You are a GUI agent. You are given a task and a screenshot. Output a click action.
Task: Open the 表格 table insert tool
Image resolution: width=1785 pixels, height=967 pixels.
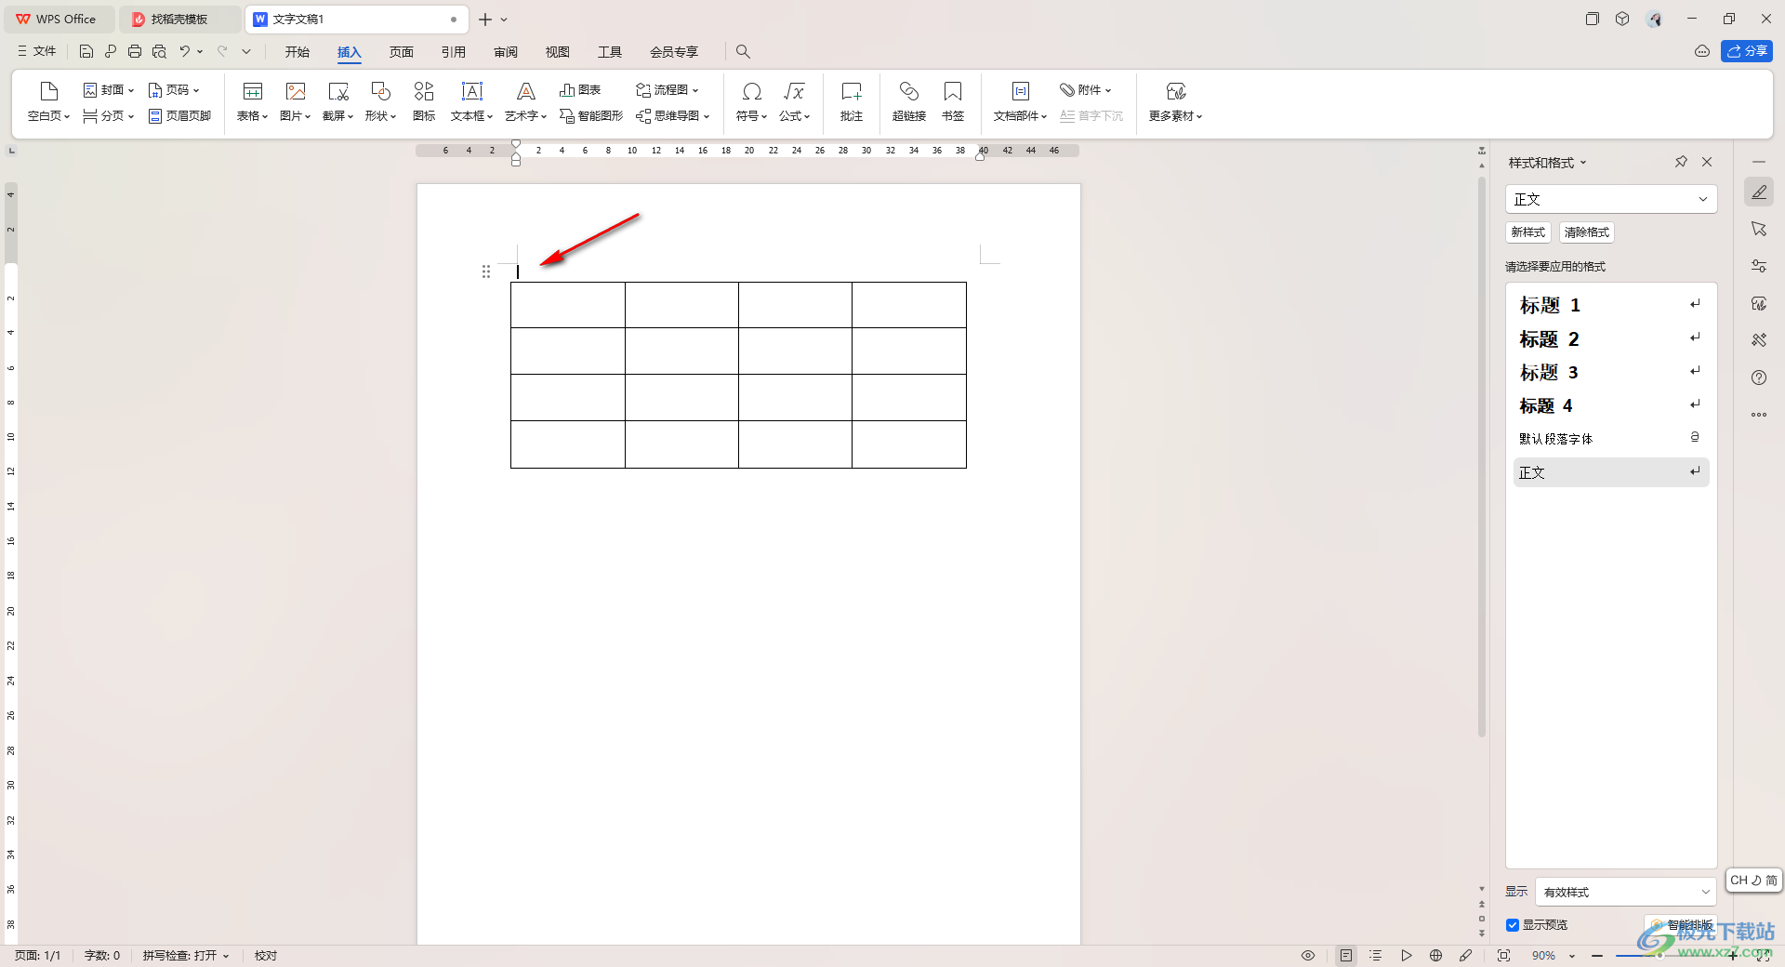point(252,100)
